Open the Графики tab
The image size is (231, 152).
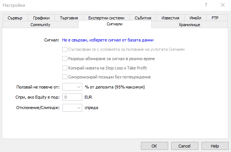point(41,18)
